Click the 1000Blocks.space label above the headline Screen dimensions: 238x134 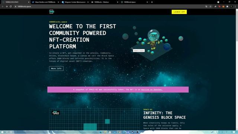pos(58,22)
